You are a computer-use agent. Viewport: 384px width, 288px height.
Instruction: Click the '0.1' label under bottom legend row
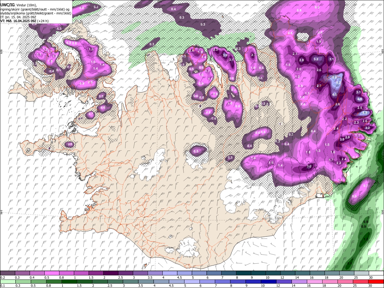[3, 286]
